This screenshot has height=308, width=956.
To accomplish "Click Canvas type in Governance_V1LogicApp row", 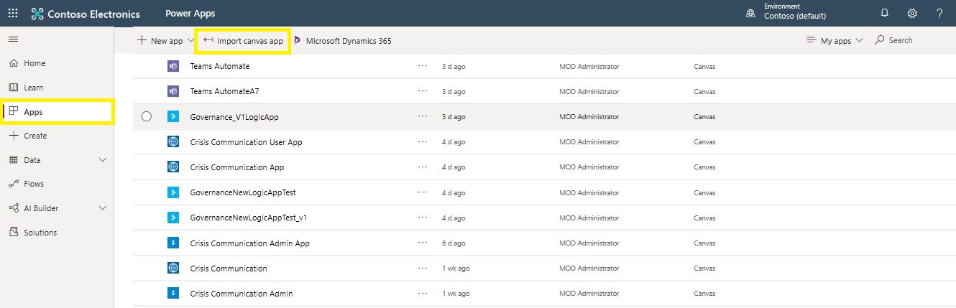I will (x=704, y=116).
